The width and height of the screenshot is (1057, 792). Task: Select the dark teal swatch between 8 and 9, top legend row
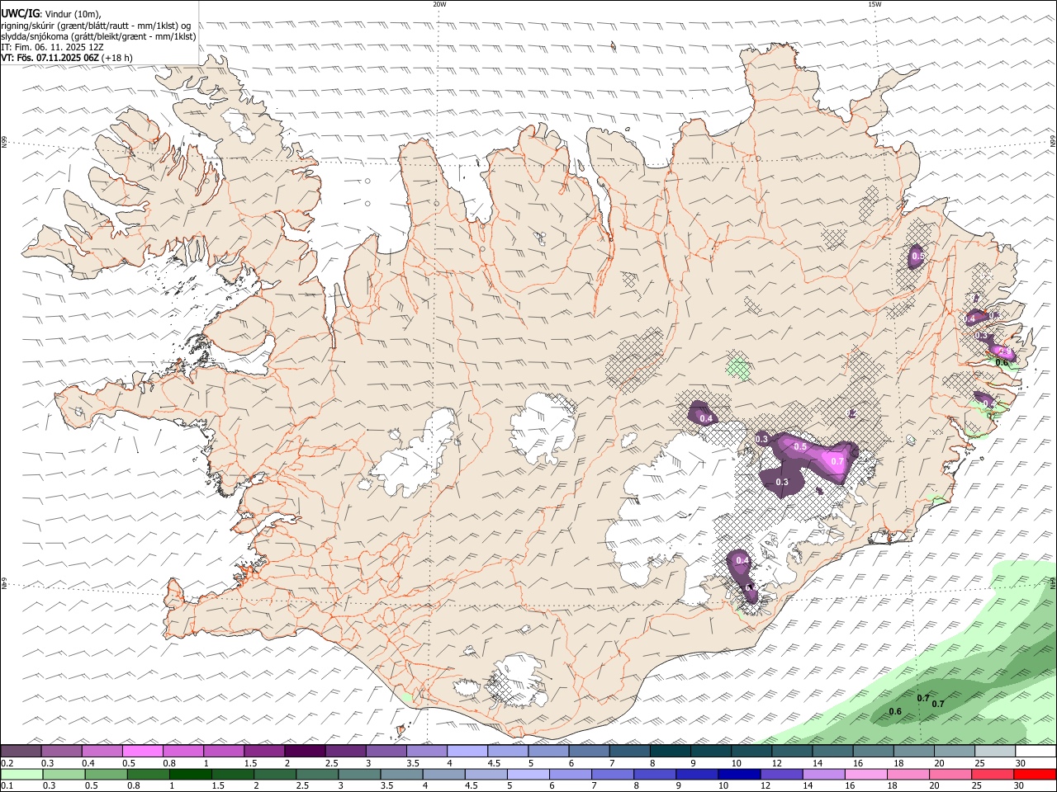(x=669, y=752)
